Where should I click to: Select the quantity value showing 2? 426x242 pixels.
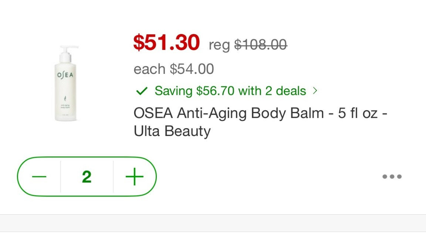click(x=87, y=176)
